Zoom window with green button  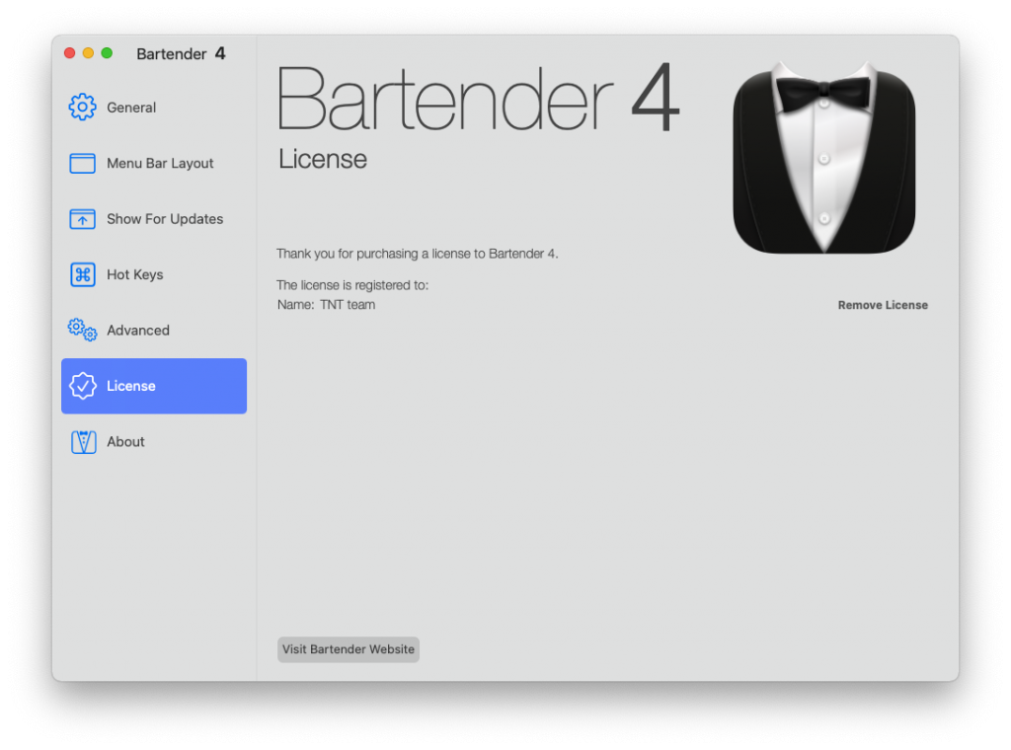tap(107, 53)
